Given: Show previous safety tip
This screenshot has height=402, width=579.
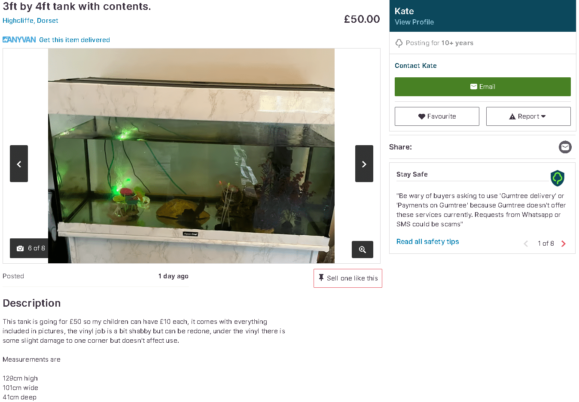Looking at the screenshot, I should point(526,244).
